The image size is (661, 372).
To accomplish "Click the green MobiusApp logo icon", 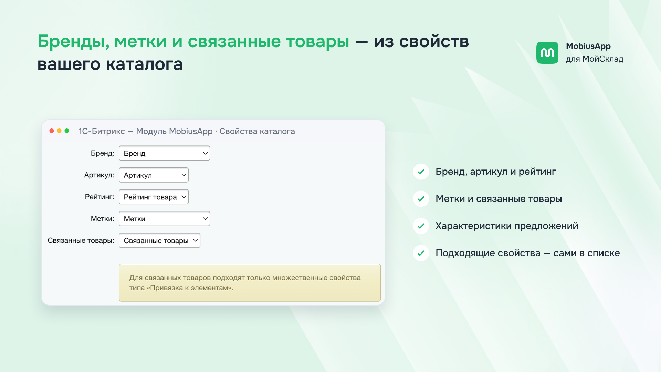I will click(547, 53).
